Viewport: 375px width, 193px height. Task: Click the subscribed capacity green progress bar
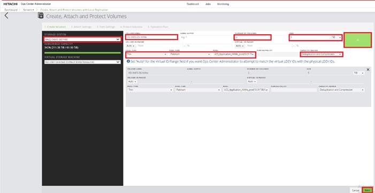(x=82, y=52)
